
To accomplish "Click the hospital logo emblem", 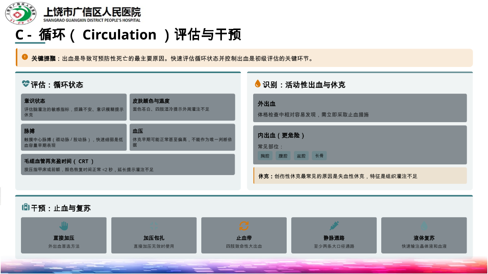I will (x=21, y=13).
